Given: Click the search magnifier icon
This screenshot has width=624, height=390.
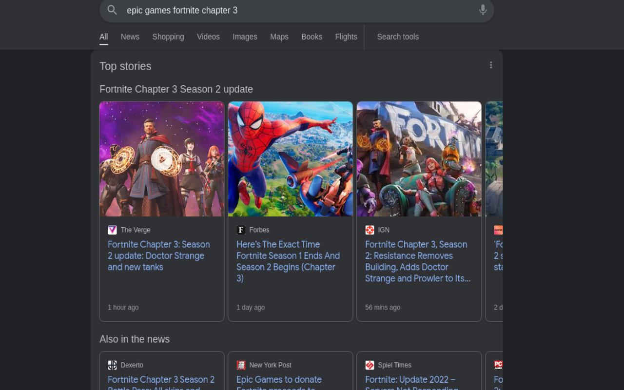Looking at the screenshot, I should coord(112,10).
